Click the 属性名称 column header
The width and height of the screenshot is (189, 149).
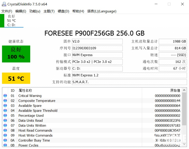(25, 91)
